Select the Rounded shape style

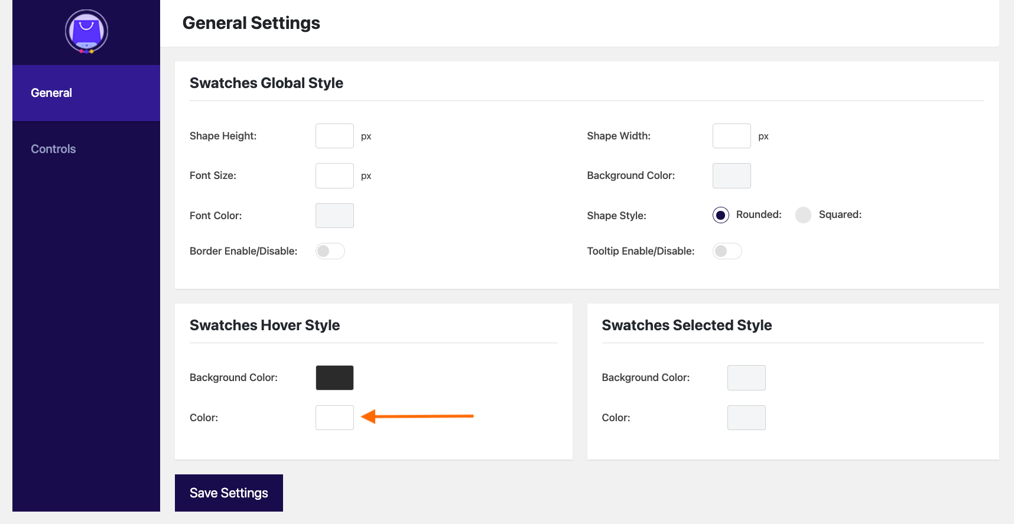point(720,215)
